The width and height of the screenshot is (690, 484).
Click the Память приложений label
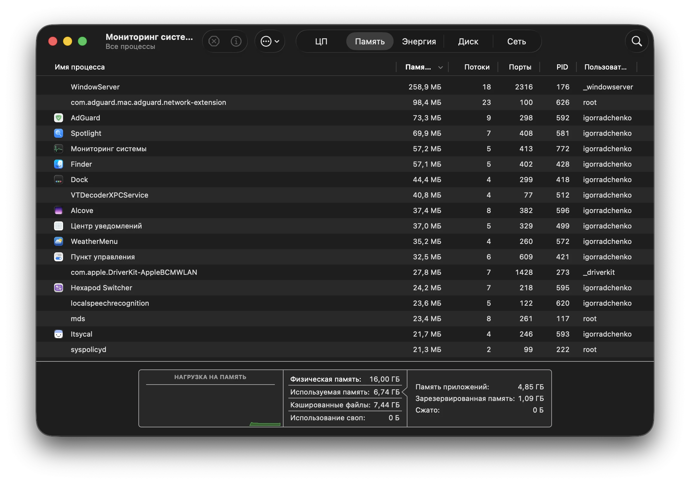click(452, 387)
